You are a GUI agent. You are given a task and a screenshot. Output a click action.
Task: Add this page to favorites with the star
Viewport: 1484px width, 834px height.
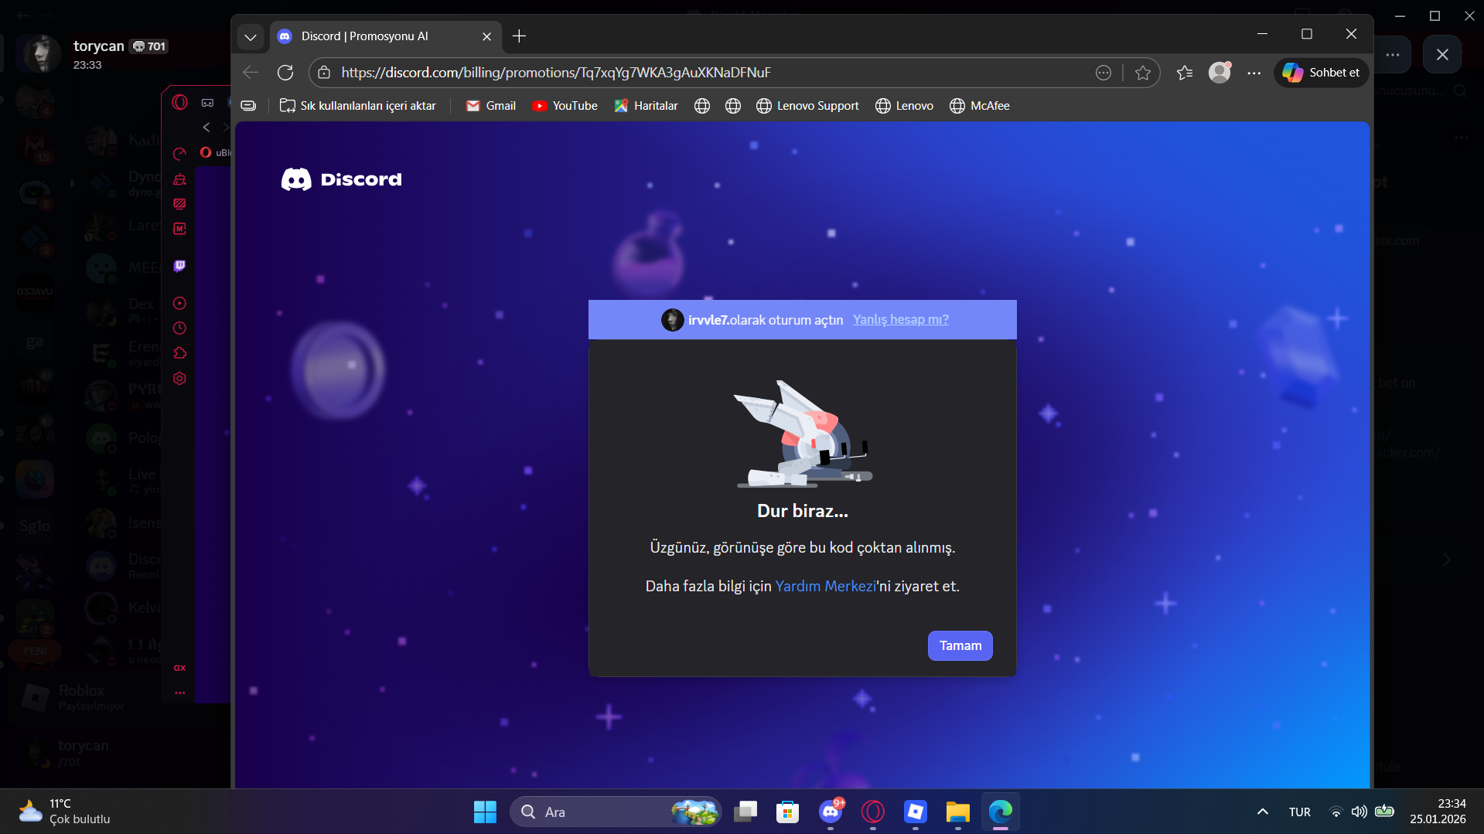[1142, 73]
